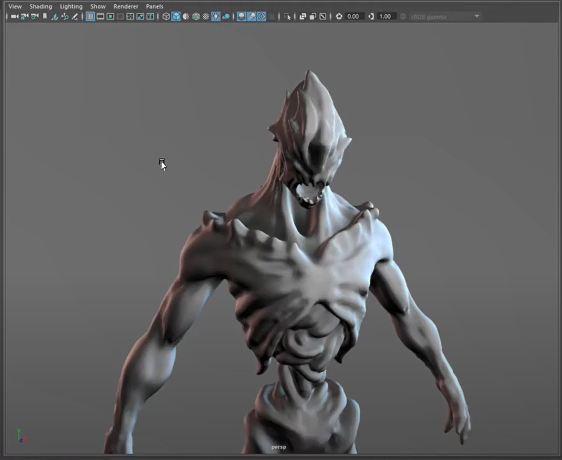Click Smooth Shade All cube icon

click(176, 17)
